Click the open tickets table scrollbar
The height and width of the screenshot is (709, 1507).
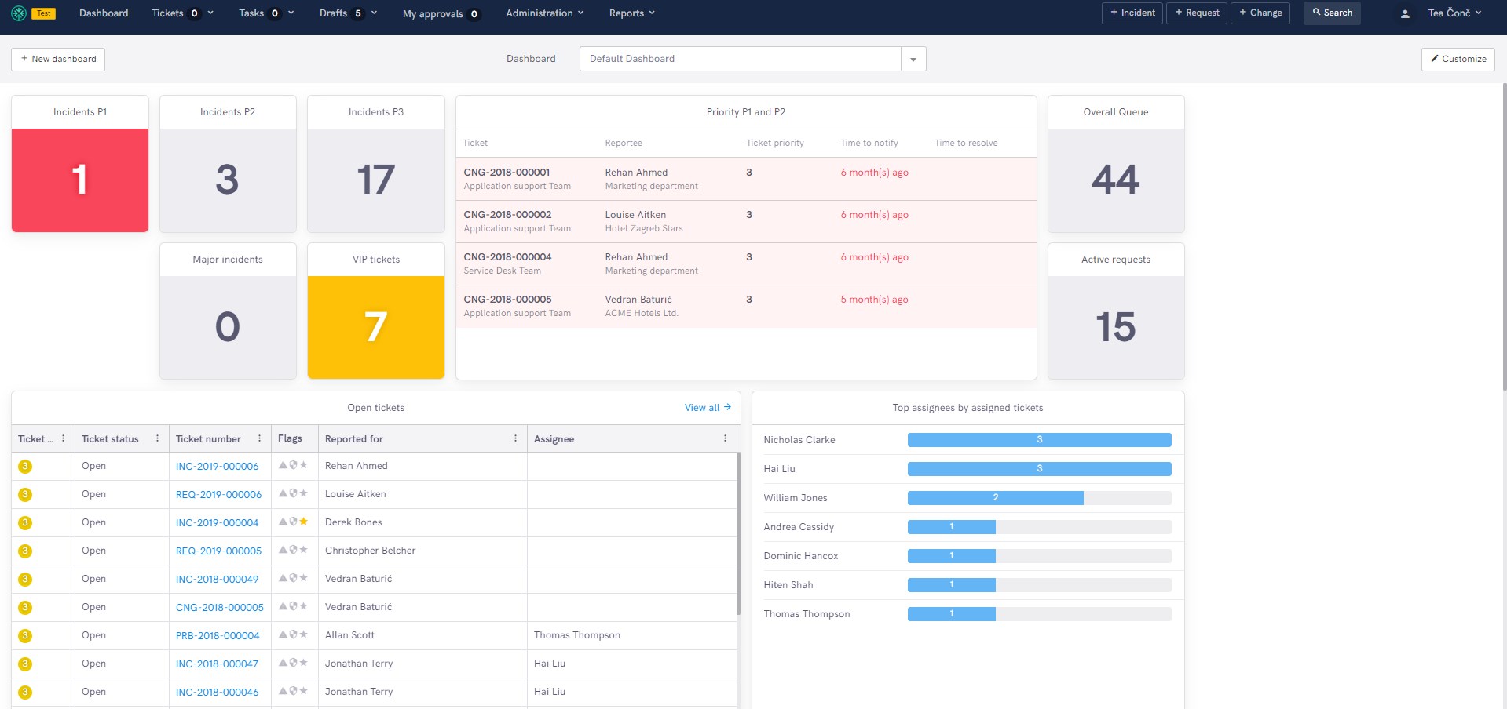[738, 533]
